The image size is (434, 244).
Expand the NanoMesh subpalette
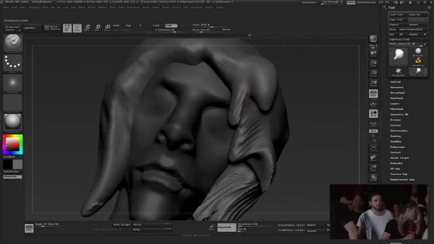click(397, 98)
